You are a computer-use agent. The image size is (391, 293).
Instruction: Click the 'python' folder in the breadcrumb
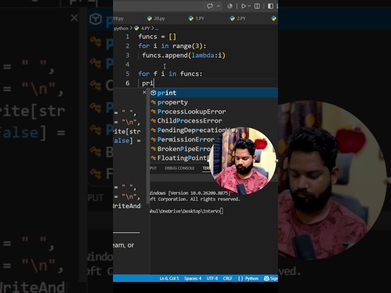click(121, 28)
